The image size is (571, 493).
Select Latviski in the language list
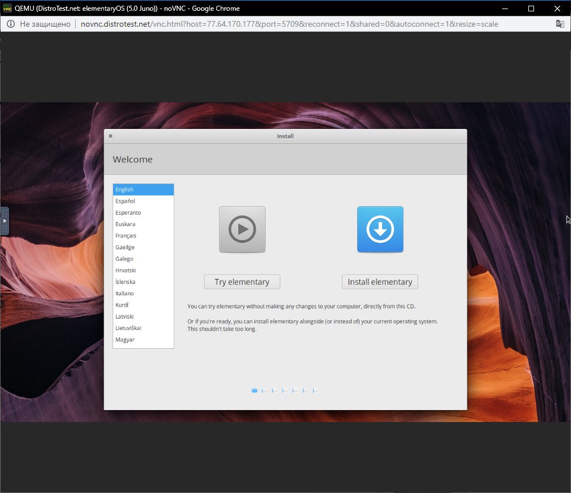143,317
